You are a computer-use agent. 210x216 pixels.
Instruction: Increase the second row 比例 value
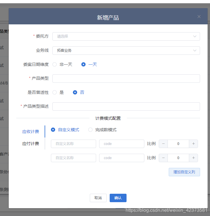(x=193, y=158)
